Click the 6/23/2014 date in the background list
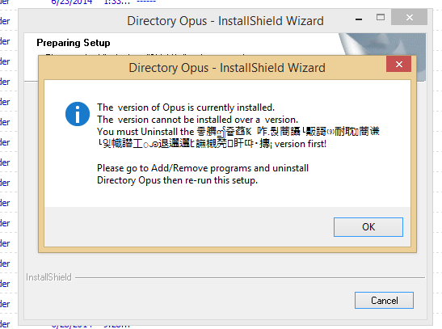 pyautogui.click(x=72, y=2)
